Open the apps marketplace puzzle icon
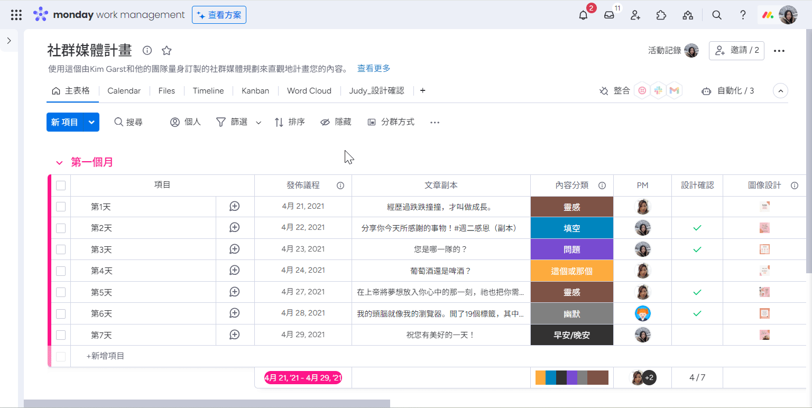The width and height of the screenshot is (812, 408). click(x=661, y=15)
